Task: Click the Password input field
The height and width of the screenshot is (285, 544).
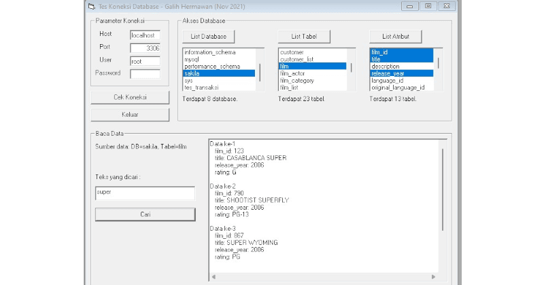Action: point(145,74)
